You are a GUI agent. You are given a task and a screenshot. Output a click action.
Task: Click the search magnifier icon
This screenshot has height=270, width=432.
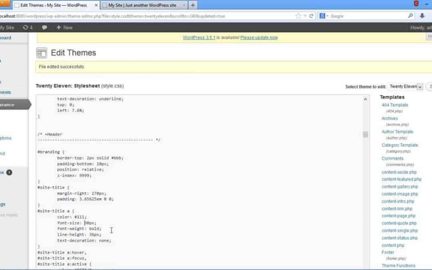(x=410, y=16)
